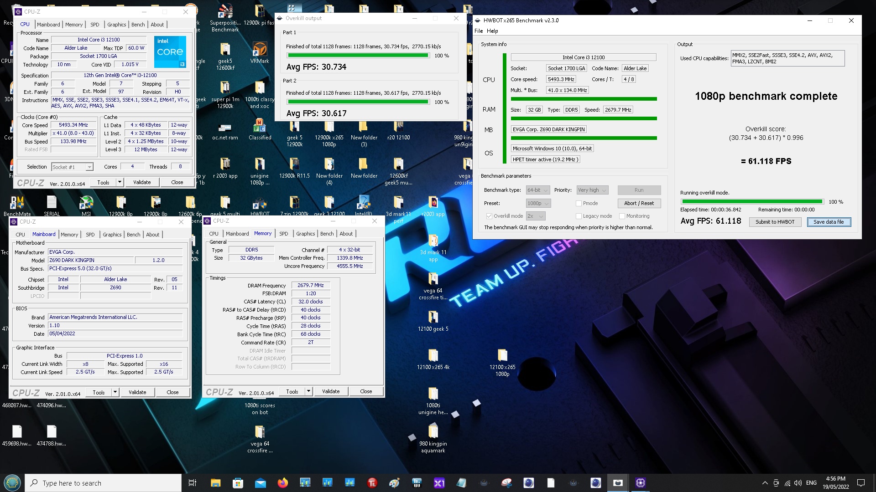Open the 459698.hw... file icon
The image size is (876, 492).
point(17,436)
